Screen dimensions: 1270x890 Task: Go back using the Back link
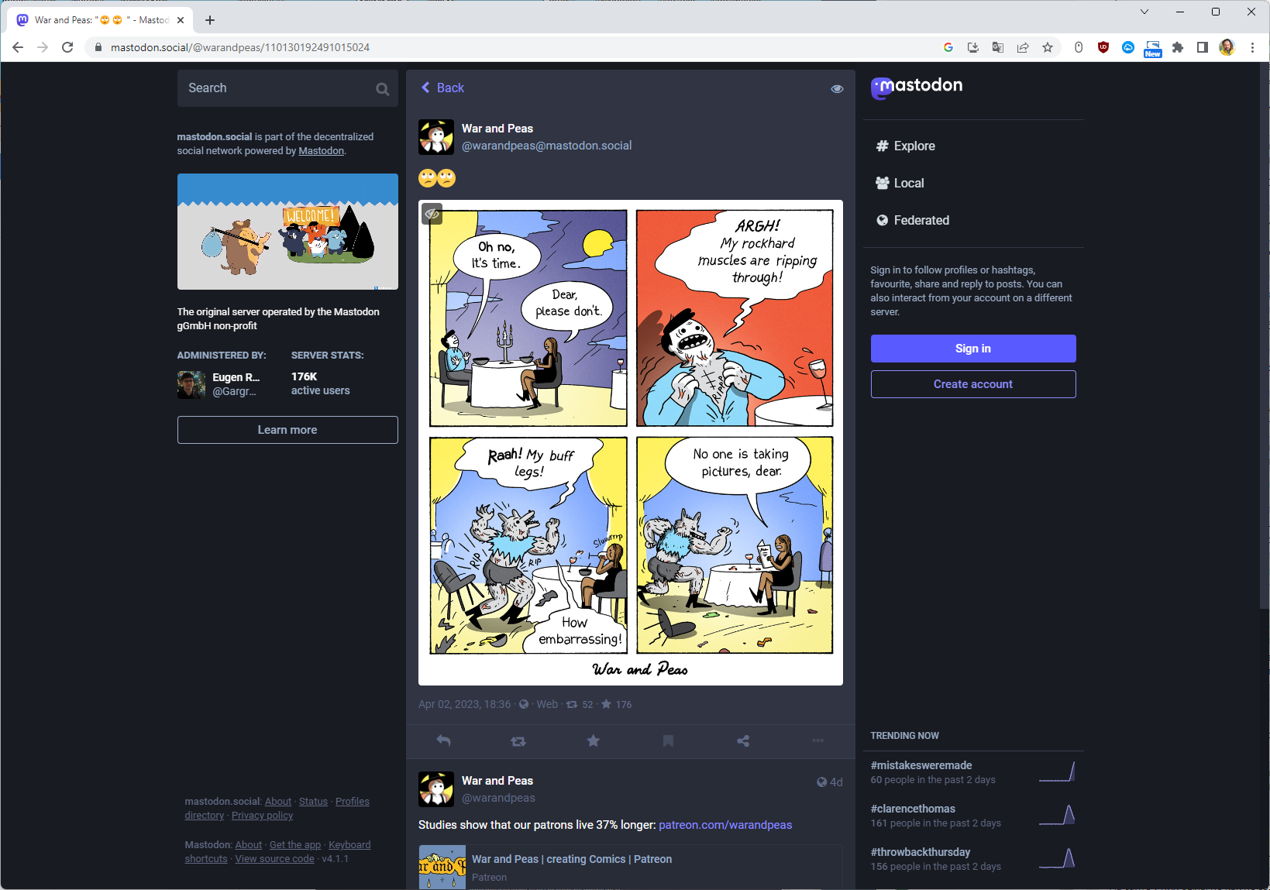pyautogui.click(x=442, y=88)
